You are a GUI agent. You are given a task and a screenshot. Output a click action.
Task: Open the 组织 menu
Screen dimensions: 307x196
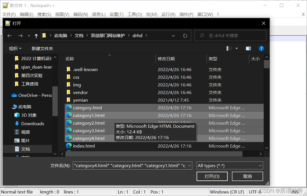coord(15,48)
